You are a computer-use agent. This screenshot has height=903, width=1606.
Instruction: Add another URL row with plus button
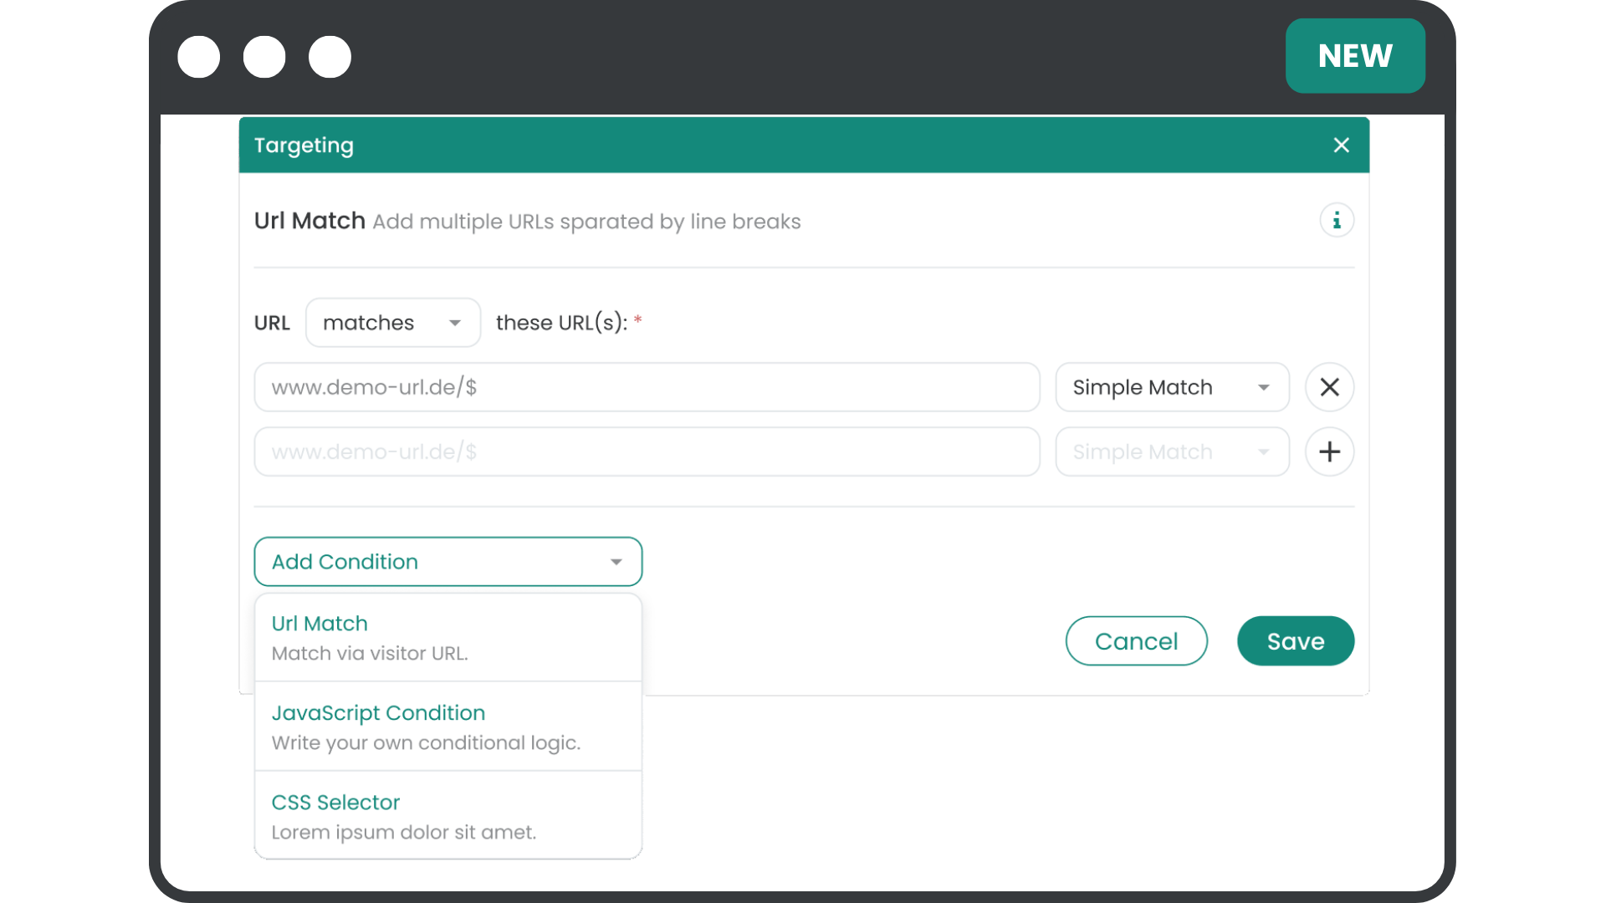[x=1329, y=451]
